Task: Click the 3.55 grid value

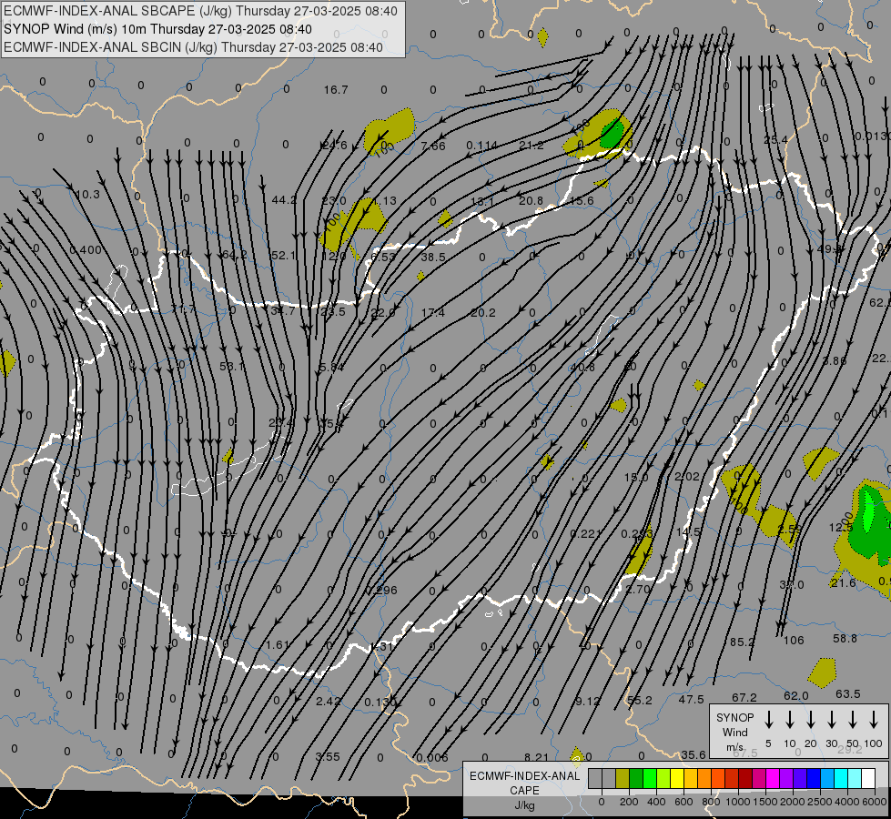Action: click(328, 756)
